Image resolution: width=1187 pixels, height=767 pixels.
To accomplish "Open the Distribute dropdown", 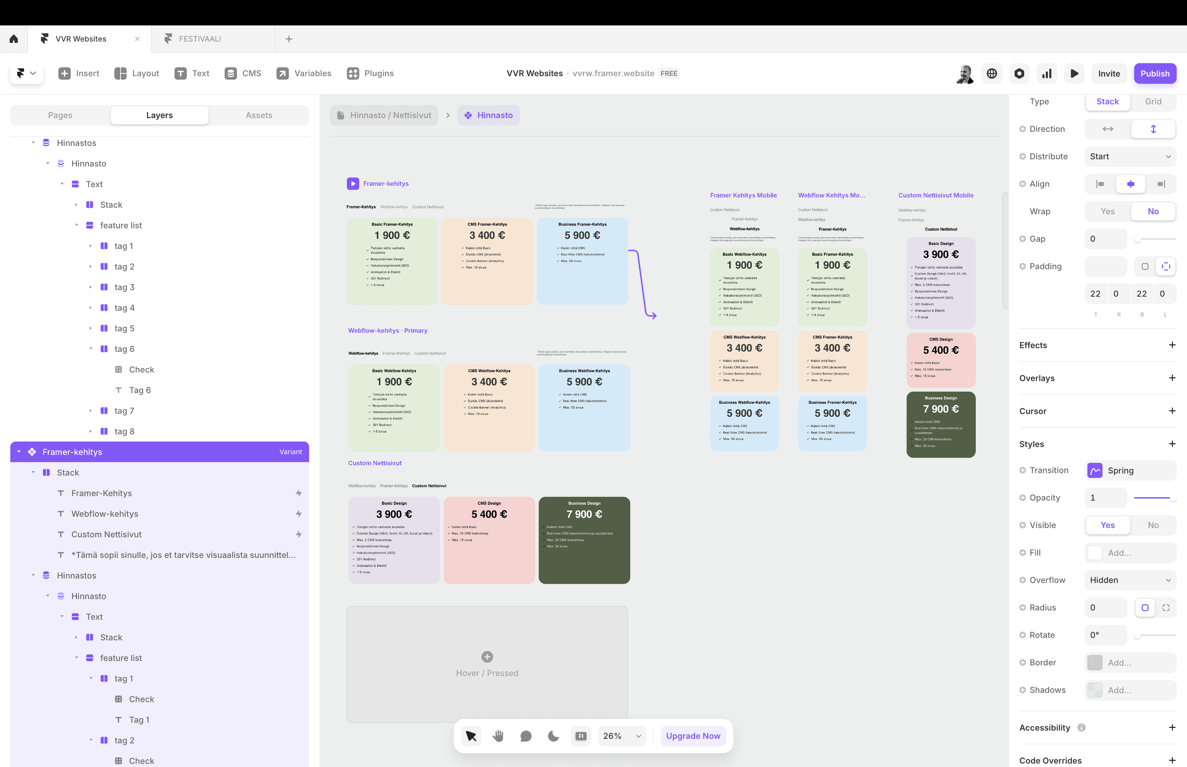I will pyautogui.click(x=1131, y=157).
